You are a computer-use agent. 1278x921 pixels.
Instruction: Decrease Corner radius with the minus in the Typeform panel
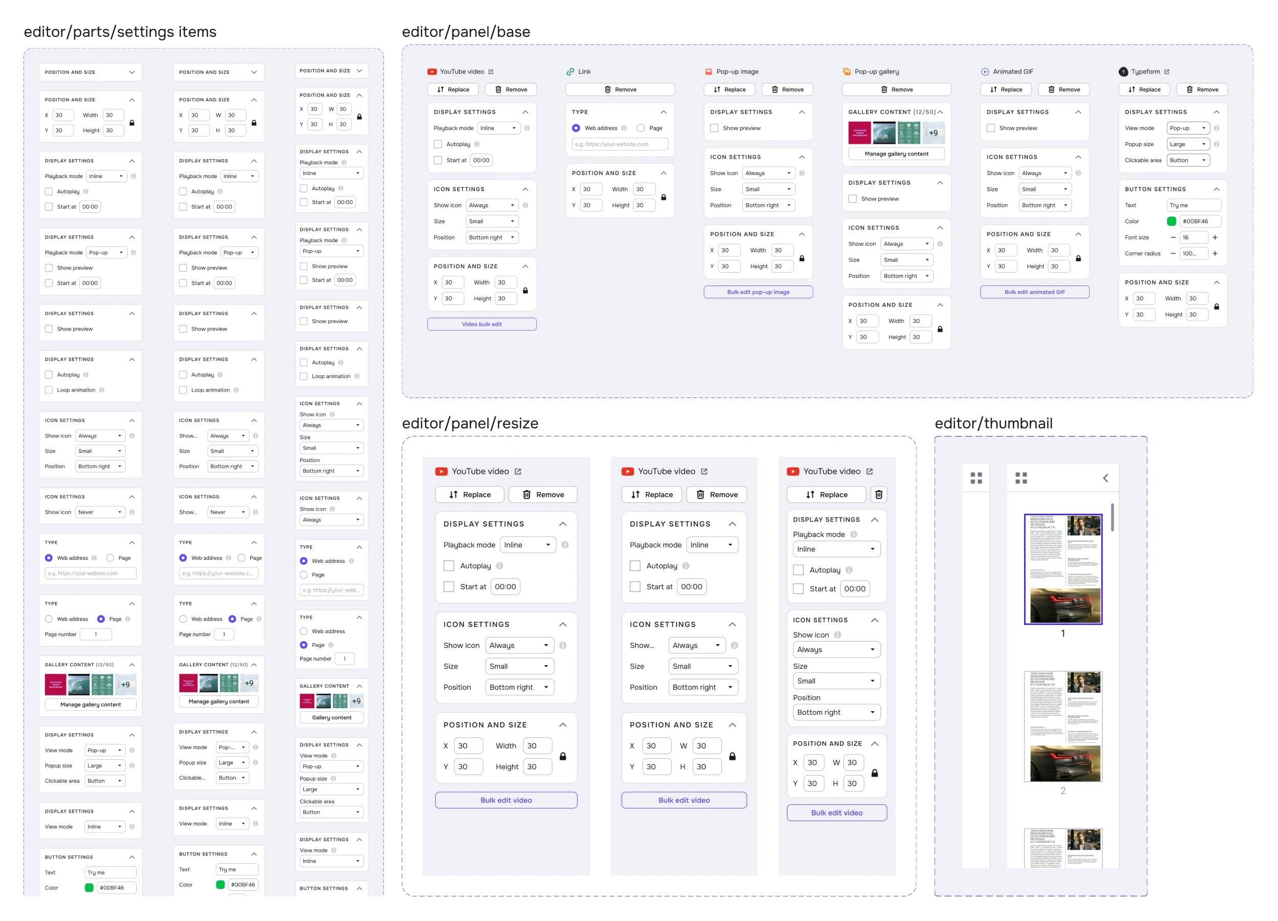(x=1173, y=254)
